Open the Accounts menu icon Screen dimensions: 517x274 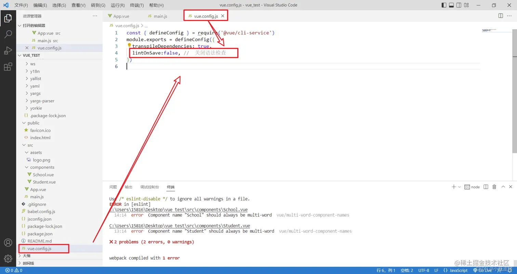[x=8, y=243]
